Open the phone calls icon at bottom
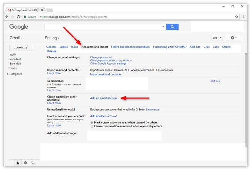 pos(33,163)
